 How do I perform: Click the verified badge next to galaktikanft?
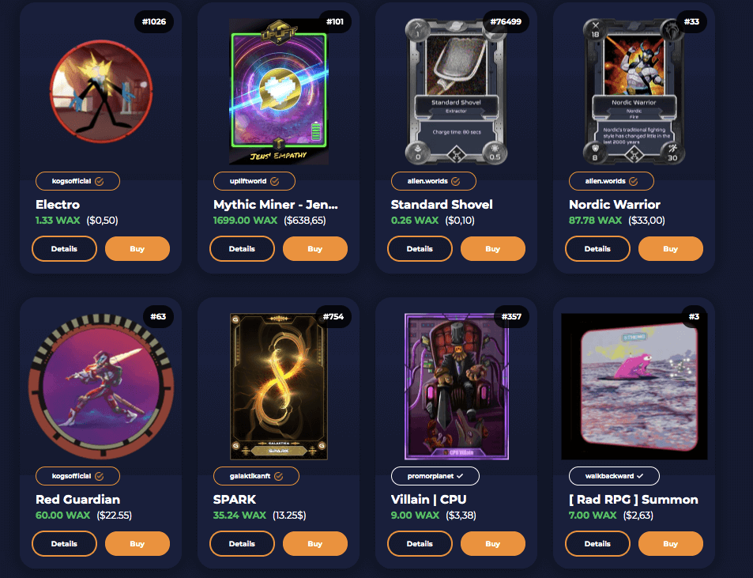[x=279, y=476]
